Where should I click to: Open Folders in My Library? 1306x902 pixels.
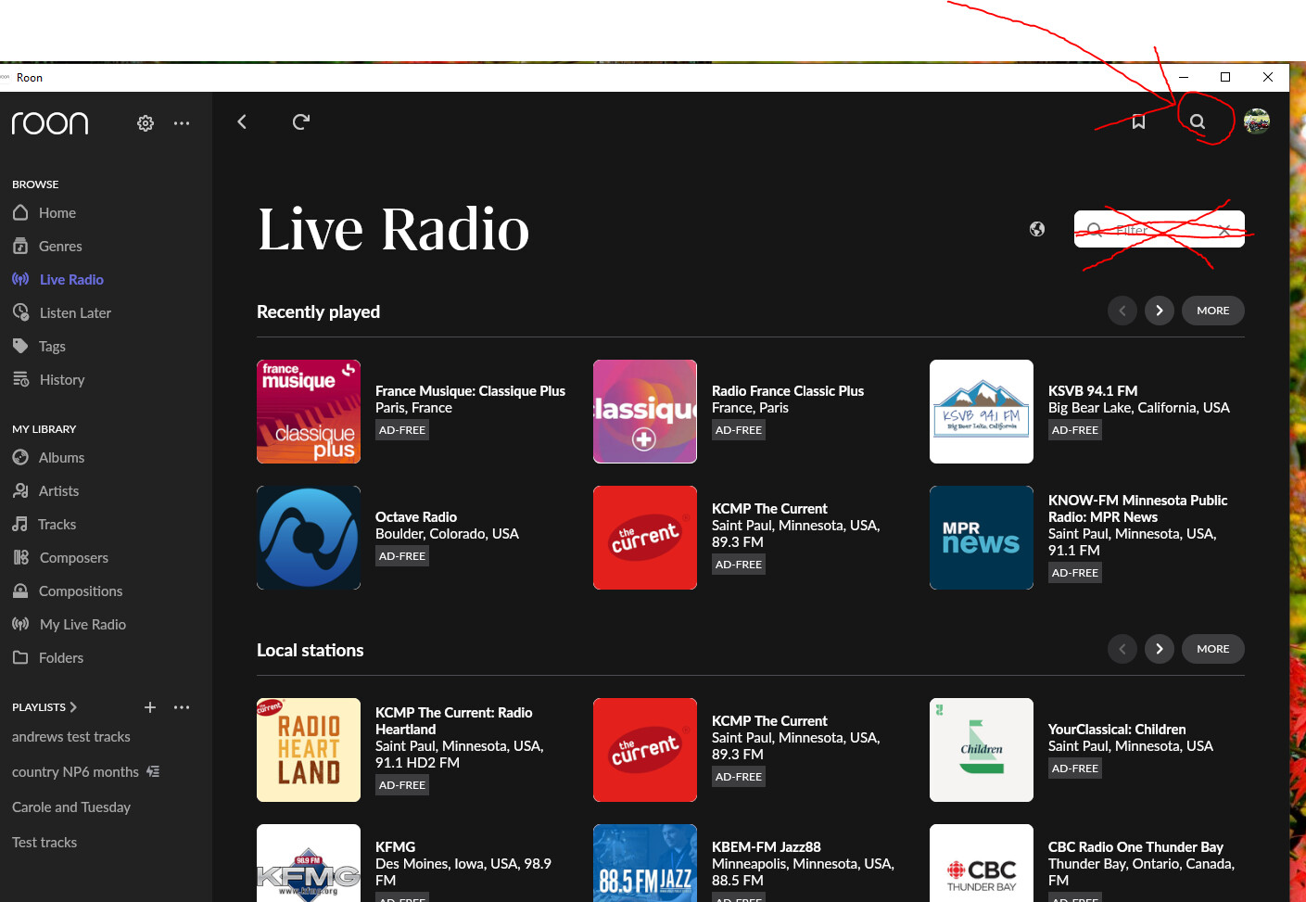(x=61, y=658)
